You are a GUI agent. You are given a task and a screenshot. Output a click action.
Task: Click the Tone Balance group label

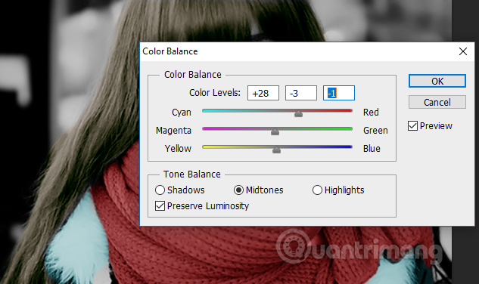point(192,174)
